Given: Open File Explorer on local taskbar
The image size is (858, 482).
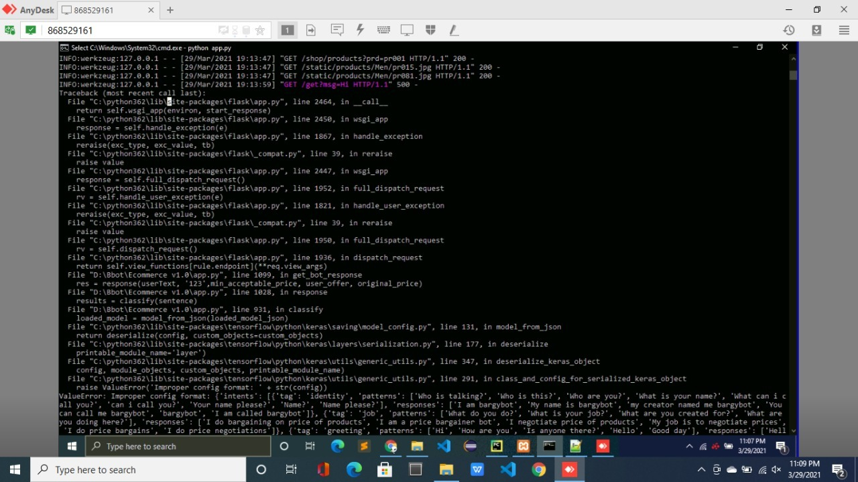Looking at the screenshot, I should 446,470.
